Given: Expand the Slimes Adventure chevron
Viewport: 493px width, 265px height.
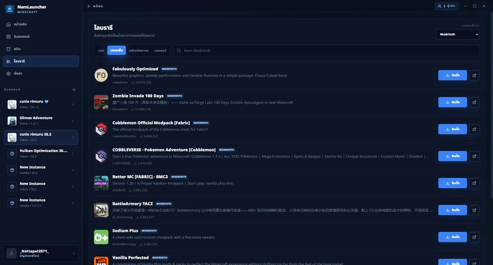Looking at the screenshot, I should 73,121.
